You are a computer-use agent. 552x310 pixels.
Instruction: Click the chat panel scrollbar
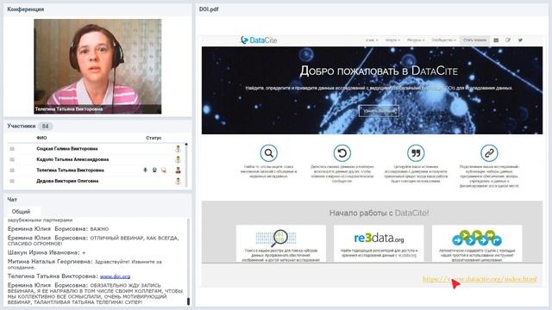coord(188,262)
